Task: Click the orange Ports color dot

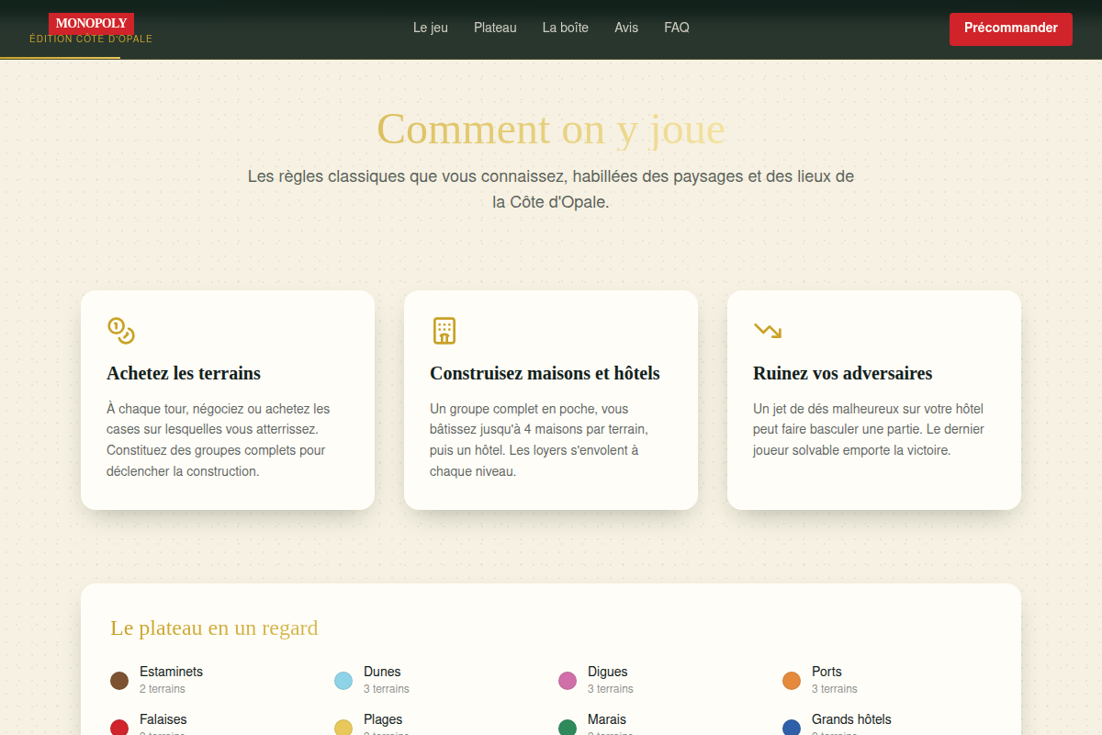Action: tap(792, 681)
